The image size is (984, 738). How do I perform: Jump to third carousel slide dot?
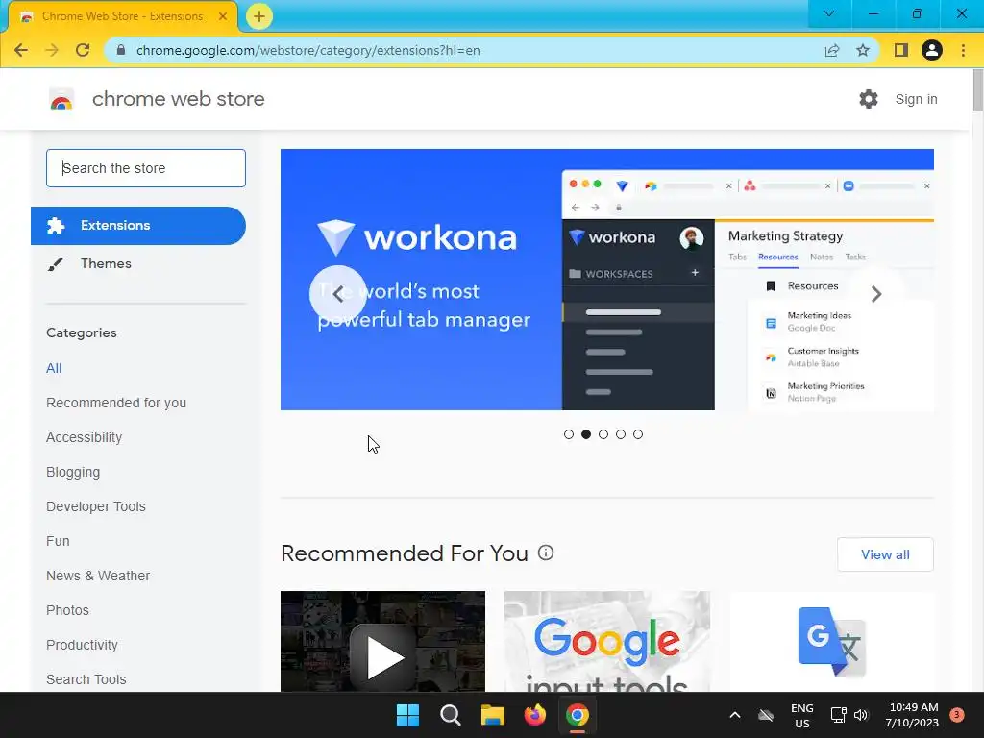tap(603, 434)
